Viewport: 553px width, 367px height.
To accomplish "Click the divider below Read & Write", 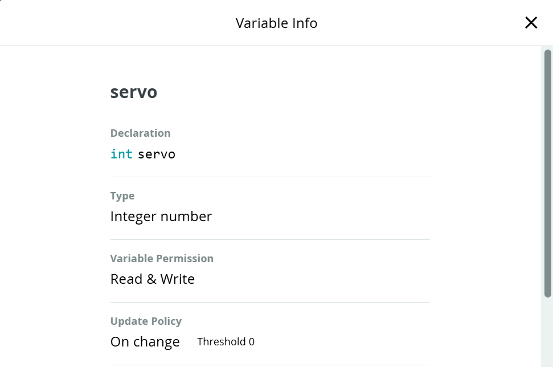I will pyautogui.click(x=269, y=302).
